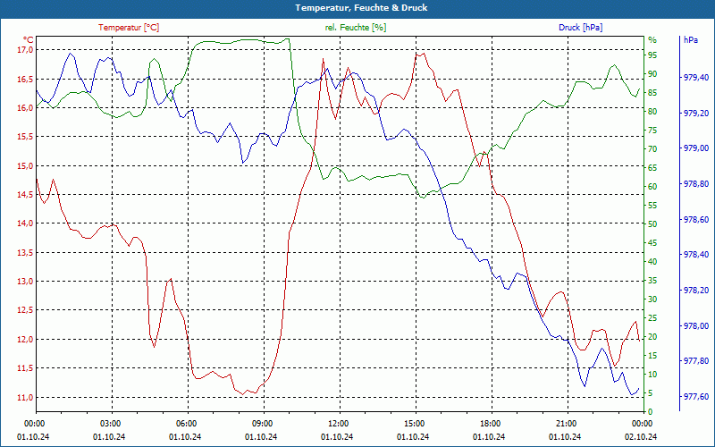Click the 45 humidity axis value
The width and height of the screenshot is (715, 447).
[x=652, y=243]
